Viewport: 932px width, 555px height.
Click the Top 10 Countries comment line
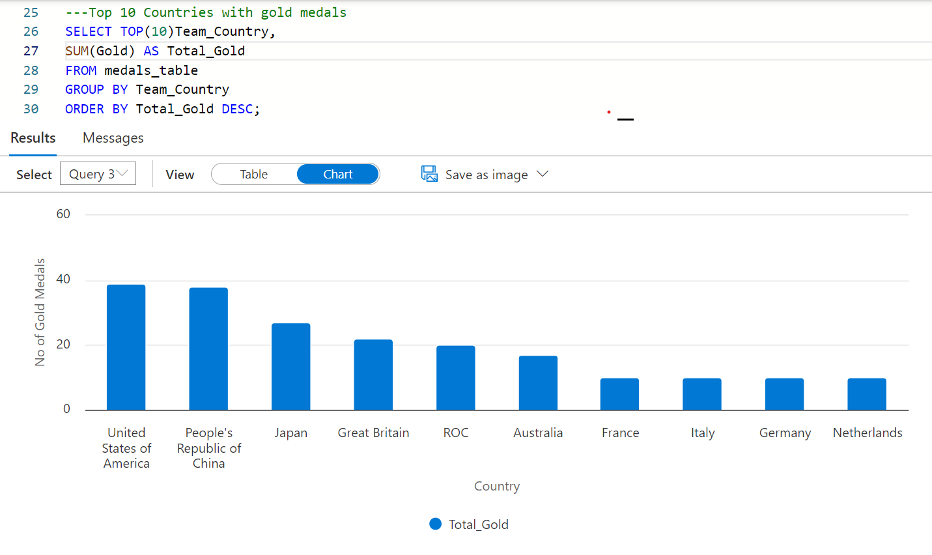(206, 12)
